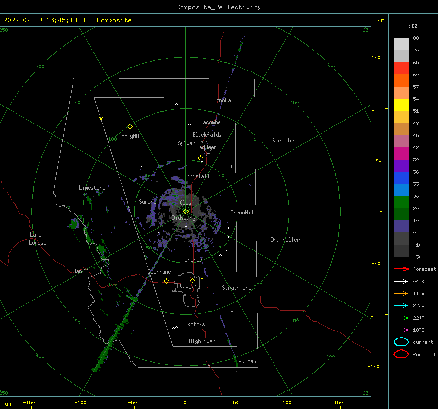Screen dimensions: 438x409
Task: Click the dBZ heading above the color scale
Action: click(x=413, y=26)
